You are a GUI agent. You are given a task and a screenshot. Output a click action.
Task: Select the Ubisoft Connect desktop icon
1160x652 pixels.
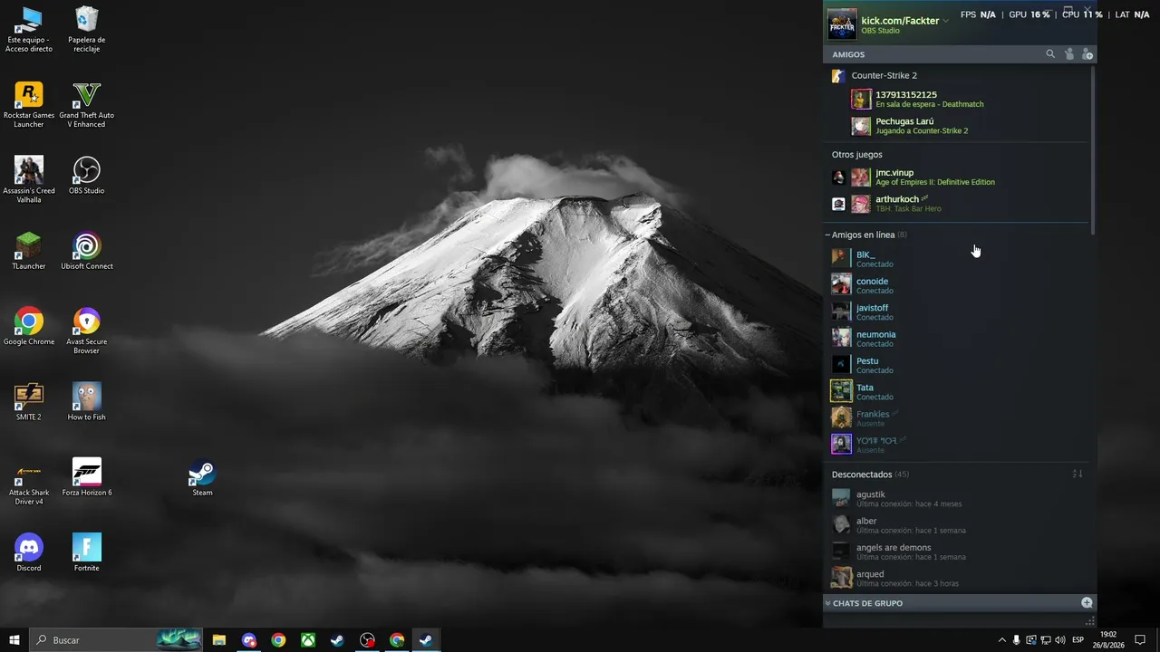(87, 252)
